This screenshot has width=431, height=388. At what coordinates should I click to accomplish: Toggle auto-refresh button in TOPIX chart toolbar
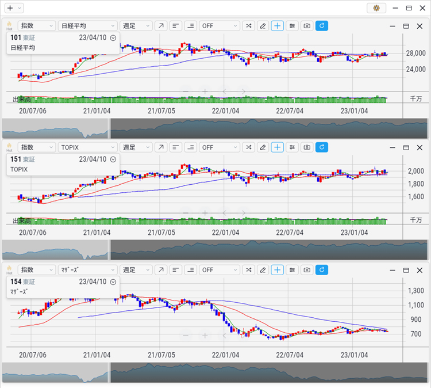[322, 147]
